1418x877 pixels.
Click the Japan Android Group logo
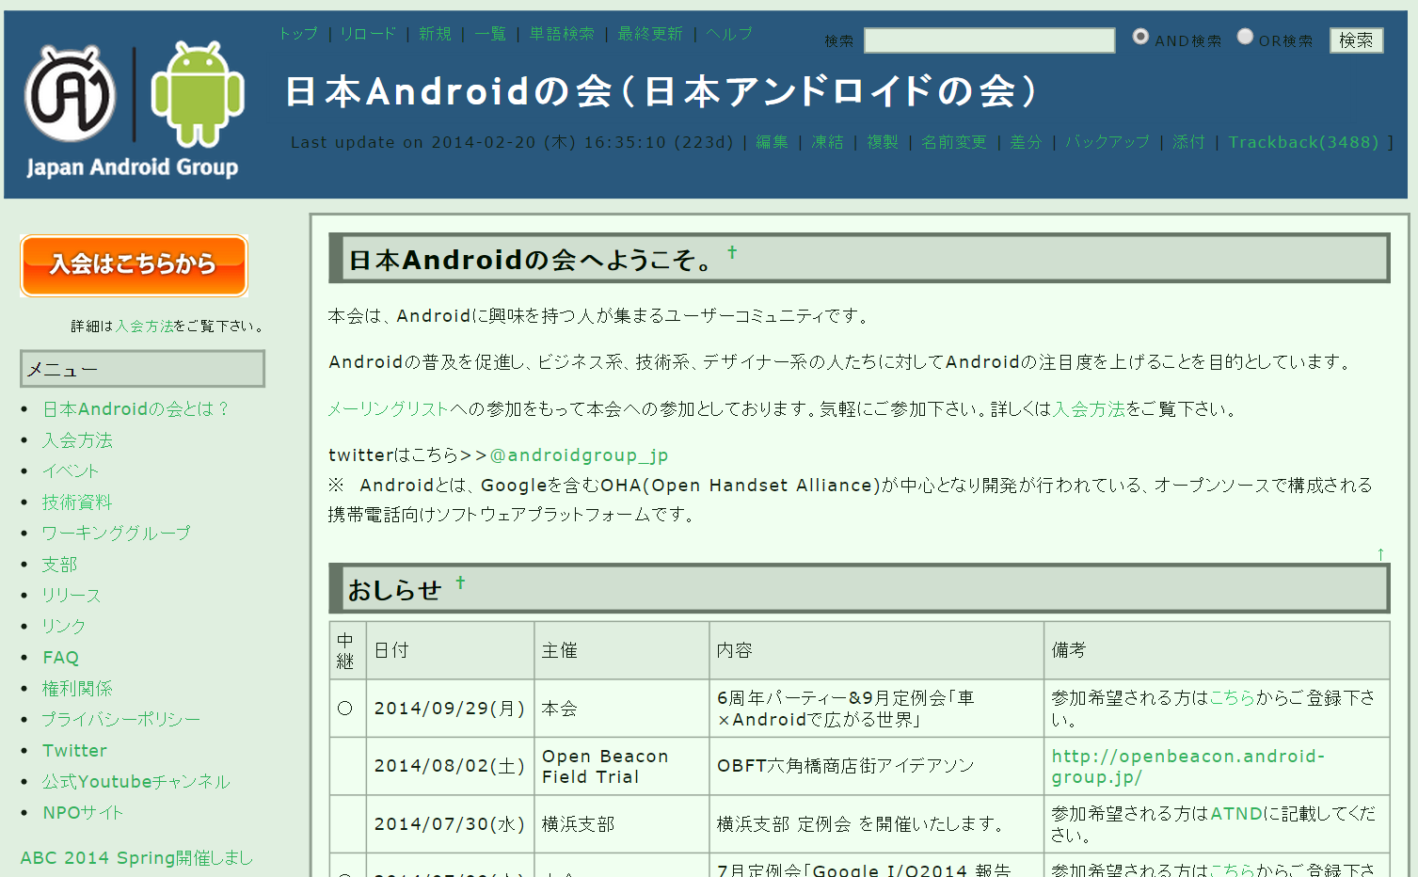pyautogui.click(x=133, y=110)
